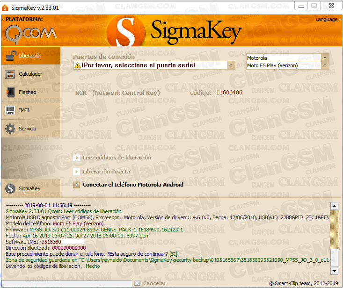Click Leer códigos de liberación
This screenshot has height=288, width=343.
[117, 158]
